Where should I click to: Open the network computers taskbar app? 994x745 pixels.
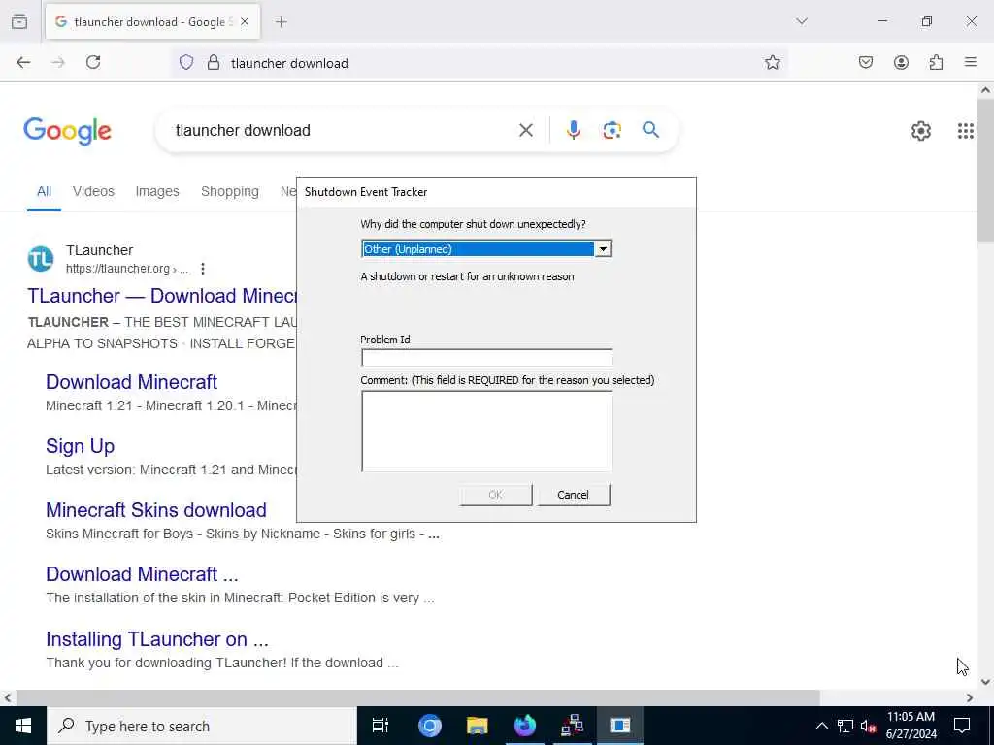click(572, 726)
